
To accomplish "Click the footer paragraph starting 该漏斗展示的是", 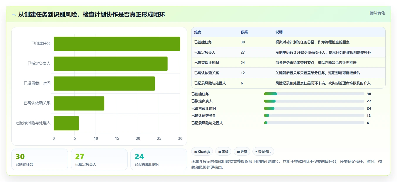I will tap(287, 164).
